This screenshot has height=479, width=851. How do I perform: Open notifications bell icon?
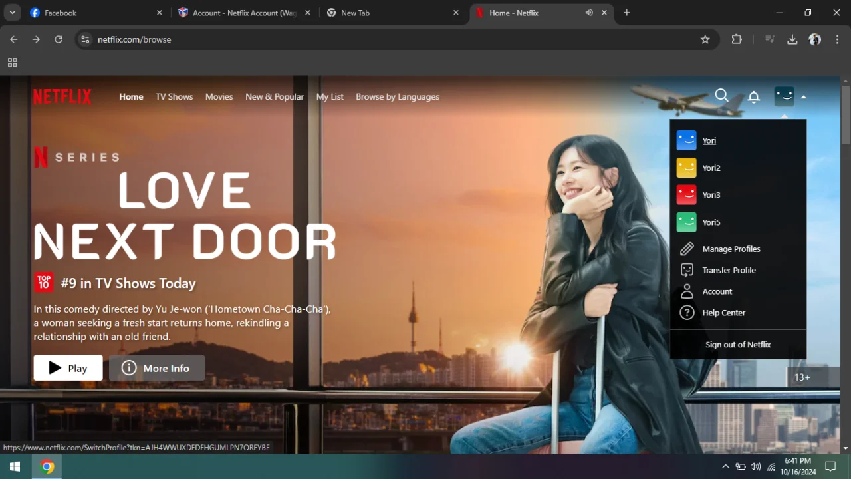click(x=754, y=97)
